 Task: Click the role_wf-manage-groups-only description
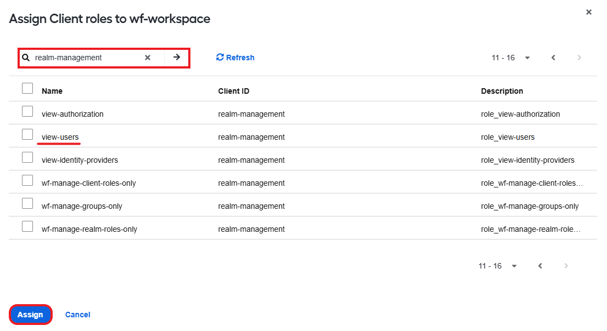530,206
